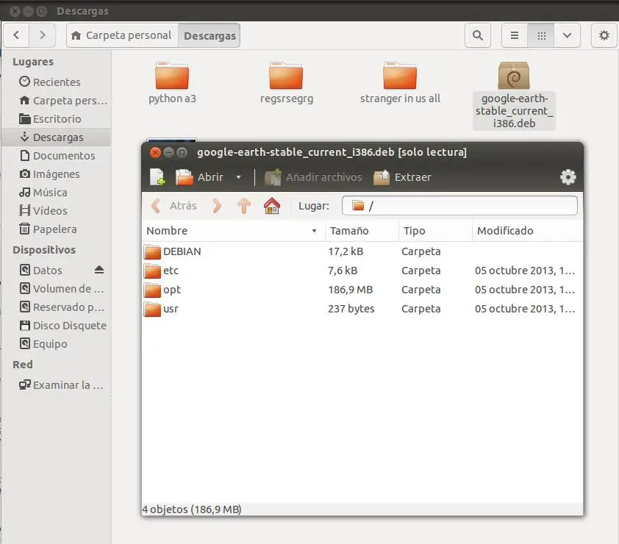
Task: Eject the Datos volume
Action: (x=99, y=270)
